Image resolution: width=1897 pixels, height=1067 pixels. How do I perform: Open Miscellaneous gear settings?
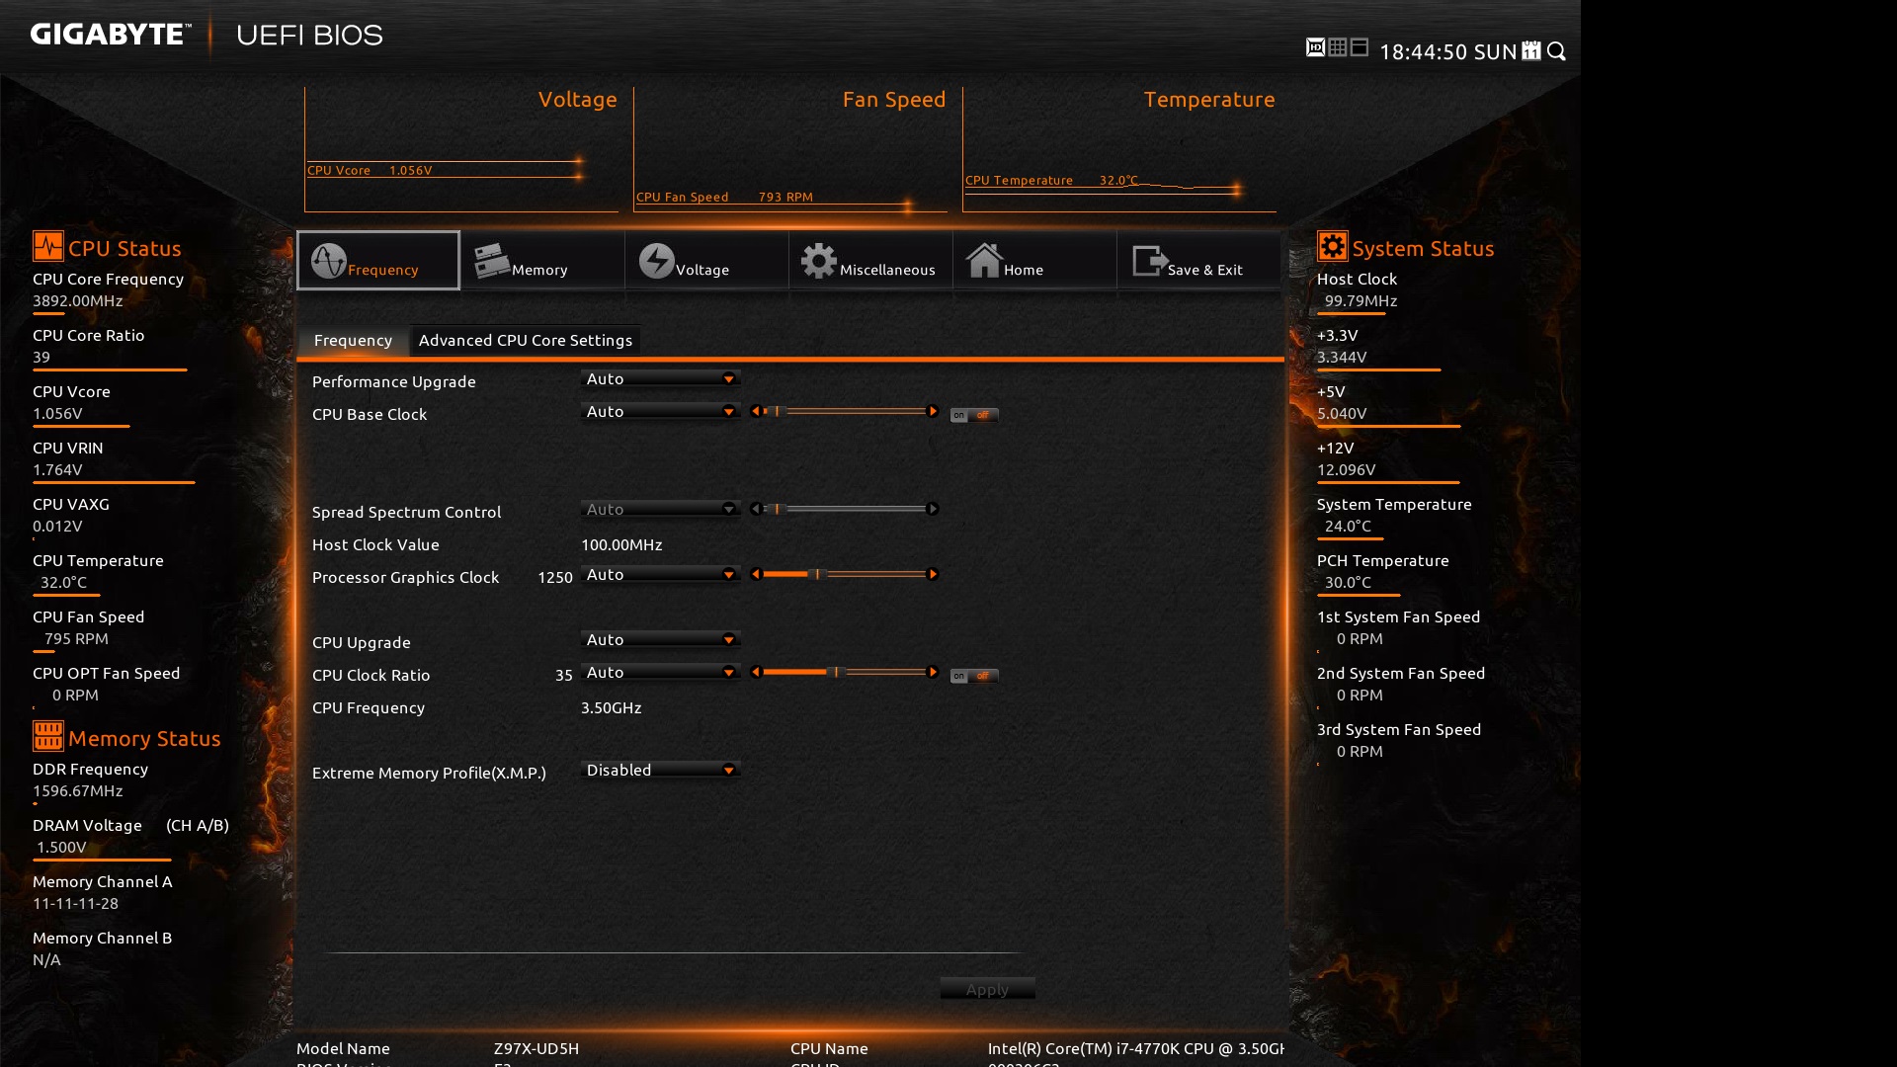869,261
